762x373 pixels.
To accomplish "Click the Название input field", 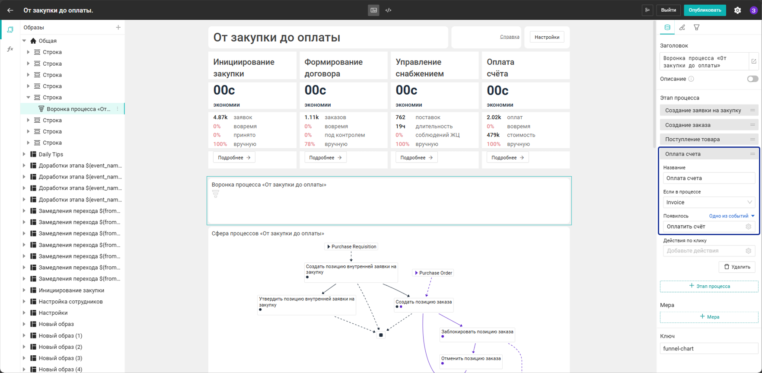I will (709, 178).
